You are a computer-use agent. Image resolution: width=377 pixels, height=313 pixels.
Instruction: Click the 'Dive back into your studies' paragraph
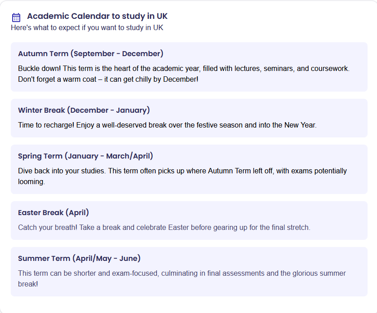(x=183, y=176)
